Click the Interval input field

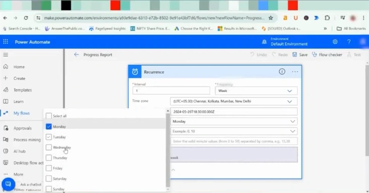click(171, 90)
